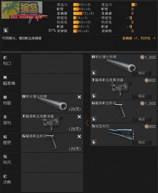158x193 pixels.
Task: Buy the 瞄准射击改善装备 for 800
Action: click(142, 96)
